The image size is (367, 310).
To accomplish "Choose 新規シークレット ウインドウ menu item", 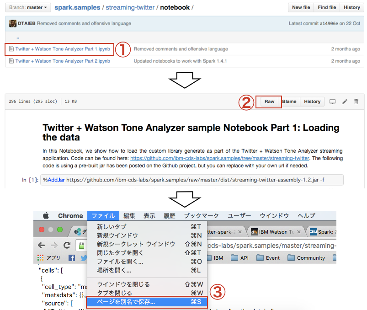I will (x=147, y=244).
